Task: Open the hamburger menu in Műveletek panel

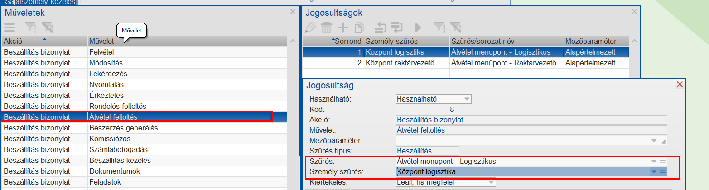Action: pos(10,28)
